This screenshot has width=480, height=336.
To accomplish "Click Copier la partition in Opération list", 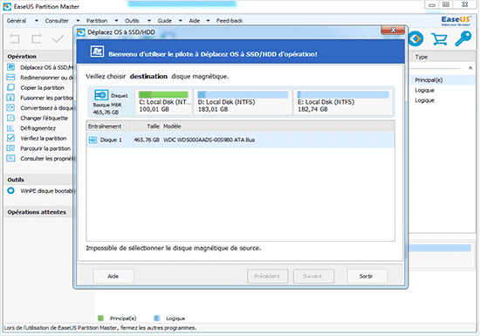I will (x=42, y=88).
